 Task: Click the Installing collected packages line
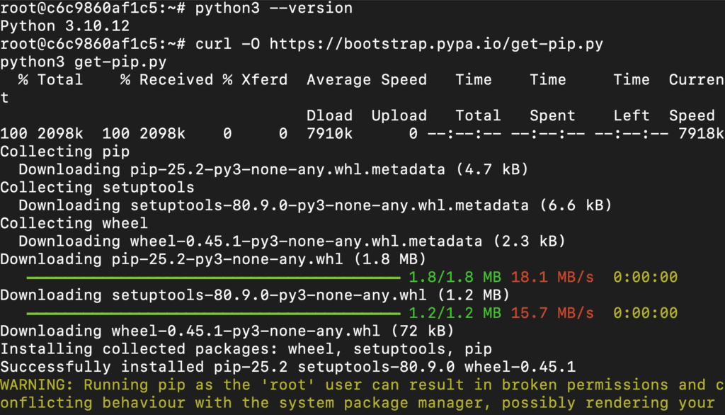tap(246, 349)
